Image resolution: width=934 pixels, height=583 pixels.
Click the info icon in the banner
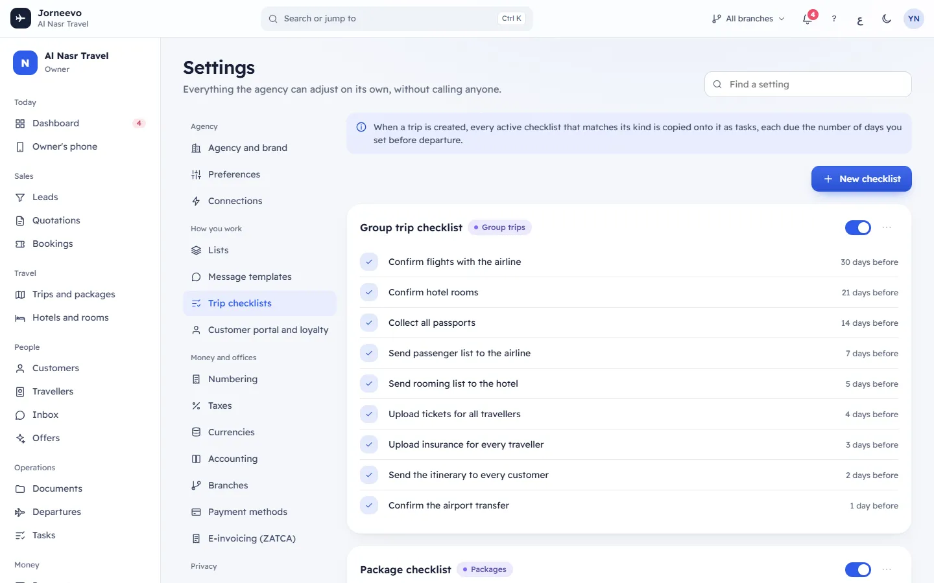pyautogui.click(x=361, y=127)
